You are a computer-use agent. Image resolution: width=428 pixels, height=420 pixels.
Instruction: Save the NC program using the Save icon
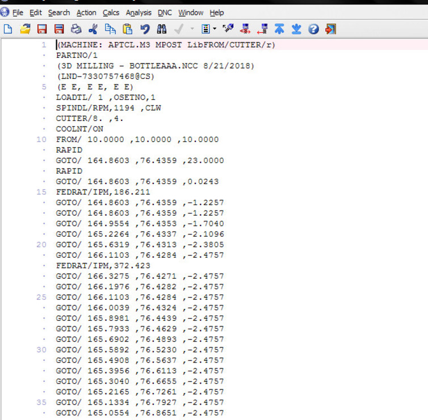point(42,29)
